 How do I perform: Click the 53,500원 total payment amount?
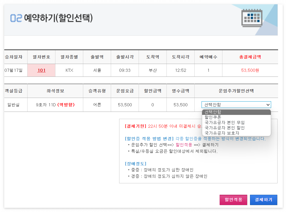coord(250,70)
